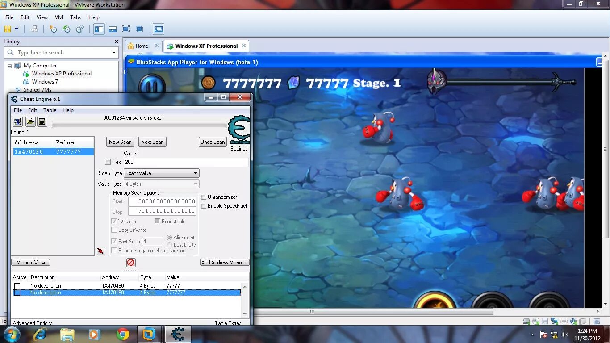Click the boss progress sword bar in game
This screenshot has width=610, height=343.
(x=502, y=82)
